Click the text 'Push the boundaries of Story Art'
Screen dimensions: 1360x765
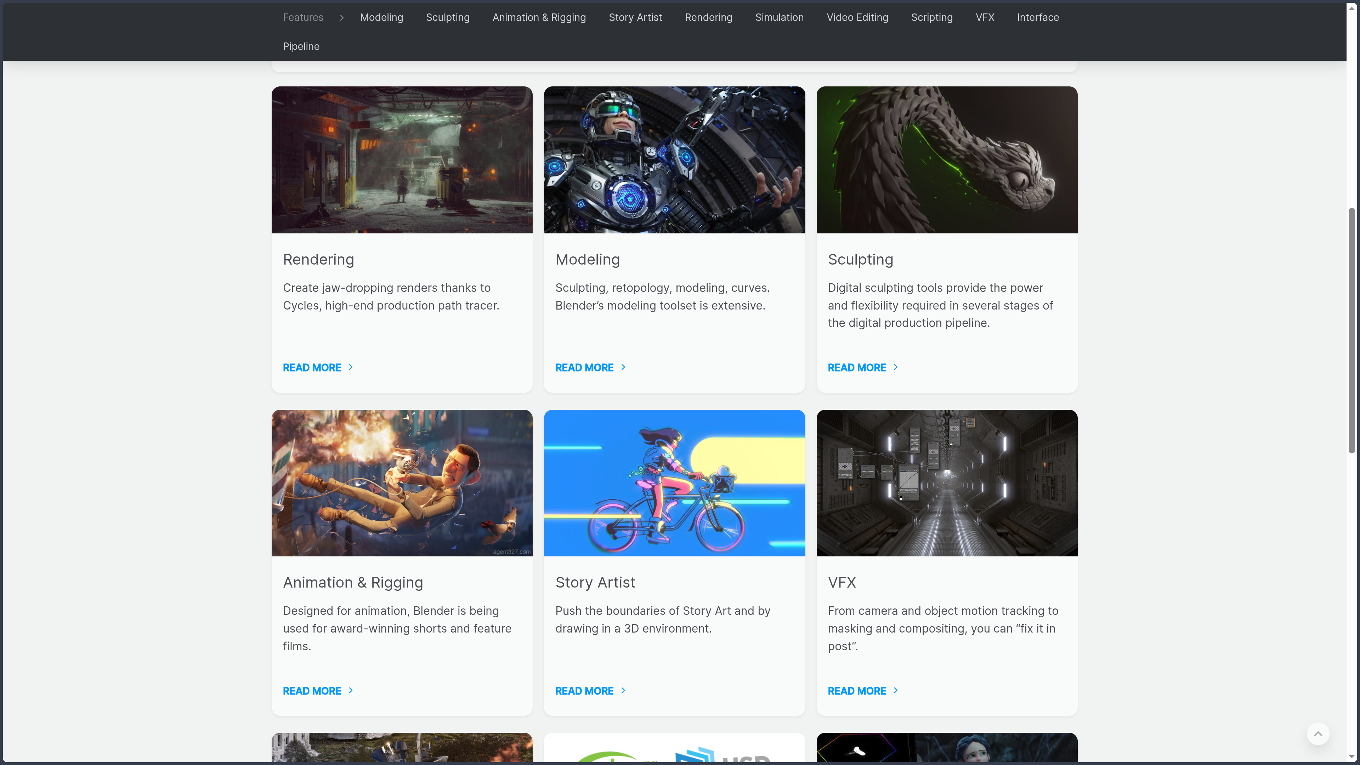coord(643,611)
